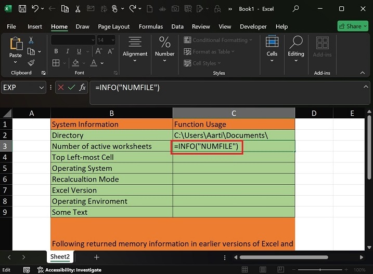Switch to the Page Layout tab
The image size is (373, 274).
pos(114,26)
